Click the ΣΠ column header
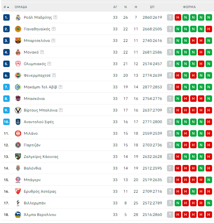The width and height of the screenshot is (214, 223). [x=152, y=7]
